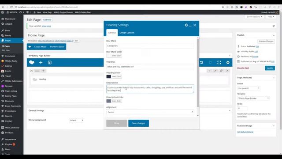Image resolution: width=282 pixels, height=159 pixels.
Task: Change the row column layout icon
Action: (37, 71)
